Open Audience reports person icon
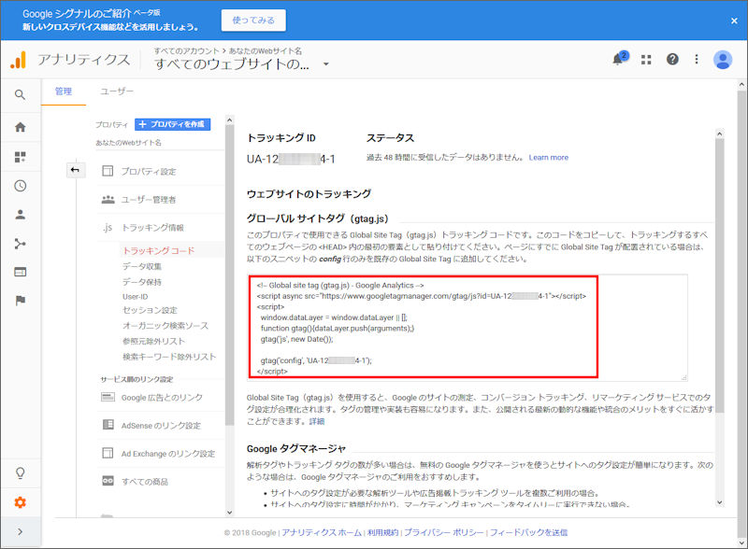The width and height of the screenshot is (748, 549). click(20, 215)
